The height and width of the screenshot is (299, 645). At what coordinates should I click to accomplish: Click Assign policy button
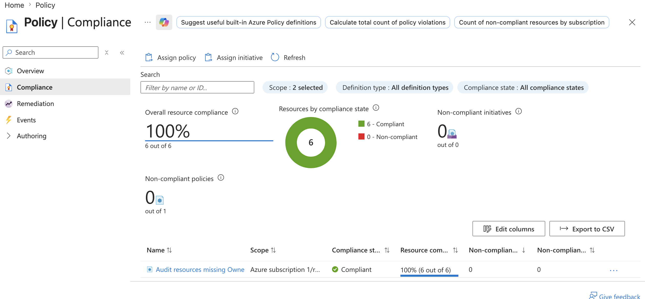(x=171, y=58)
